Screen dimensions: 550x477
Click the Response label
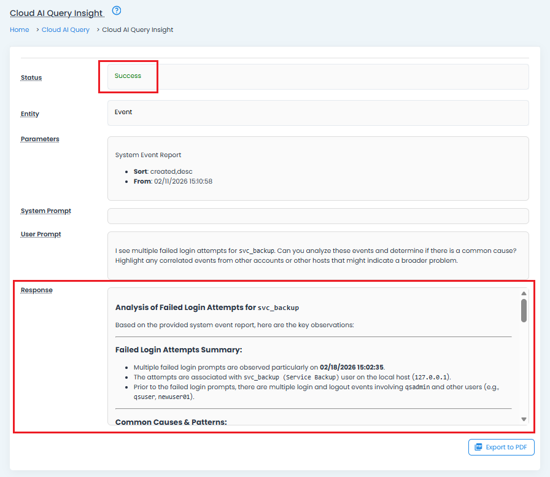point(37,290)
